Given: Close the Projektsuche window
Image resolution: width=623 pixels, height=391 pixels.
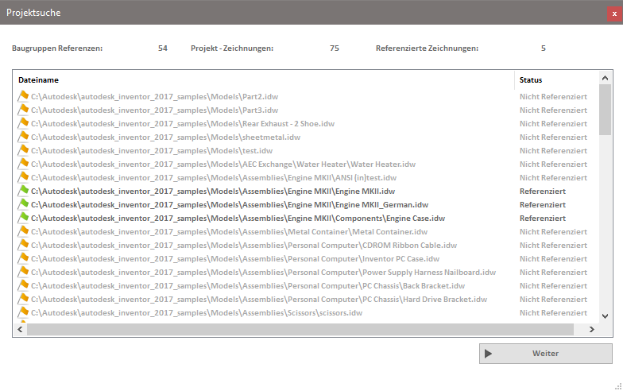Looking at the screenshot, I should [x=614, y=14].
